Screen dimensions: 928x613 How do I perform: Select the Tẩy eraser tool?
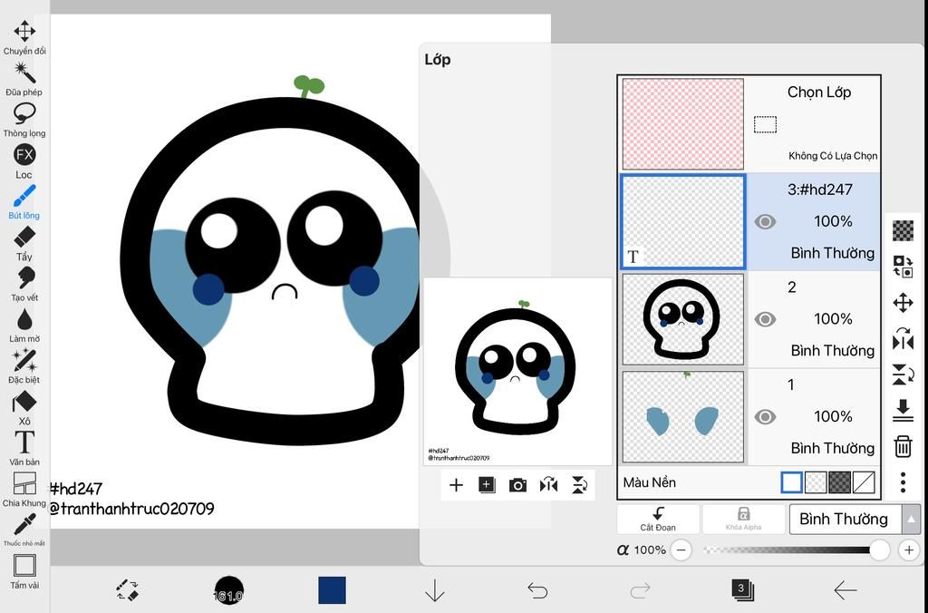tap(24, 243)
